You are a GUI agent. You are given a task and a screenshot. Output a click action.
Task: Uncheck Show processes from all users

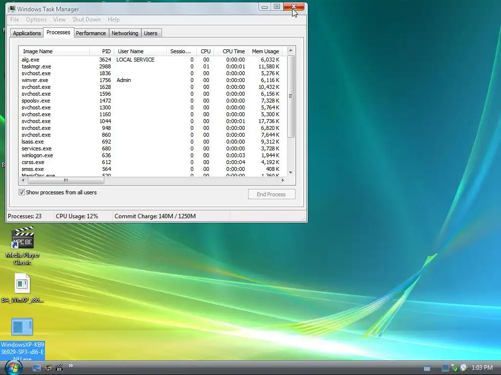click(22, 192)
